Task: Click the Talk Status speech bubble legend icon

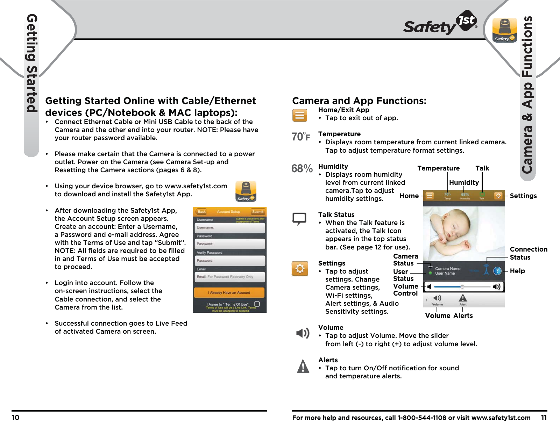Action: pyautogui.click(x=299, y=219)
